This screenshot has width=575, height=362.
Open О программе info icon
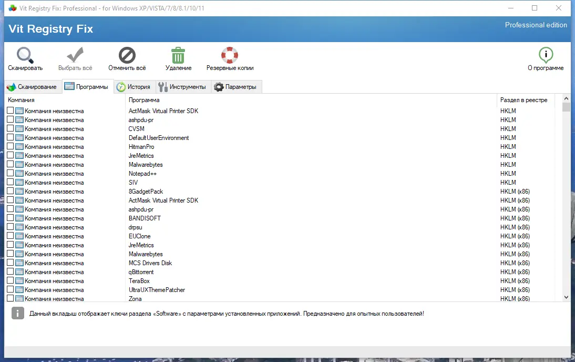[546, 55]
